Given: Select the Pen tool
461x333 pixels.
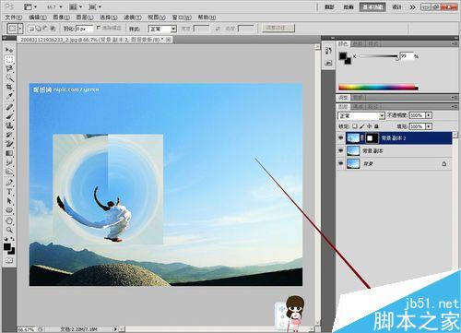Looking at the screenshot, I should [x=9, y=183].
